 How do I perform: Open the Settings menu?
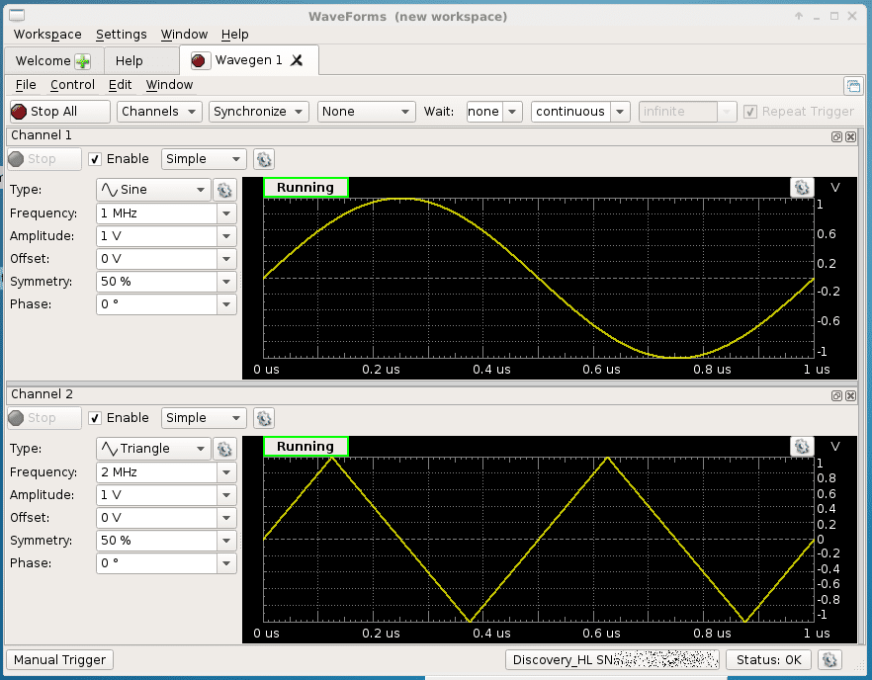[121, 34]
